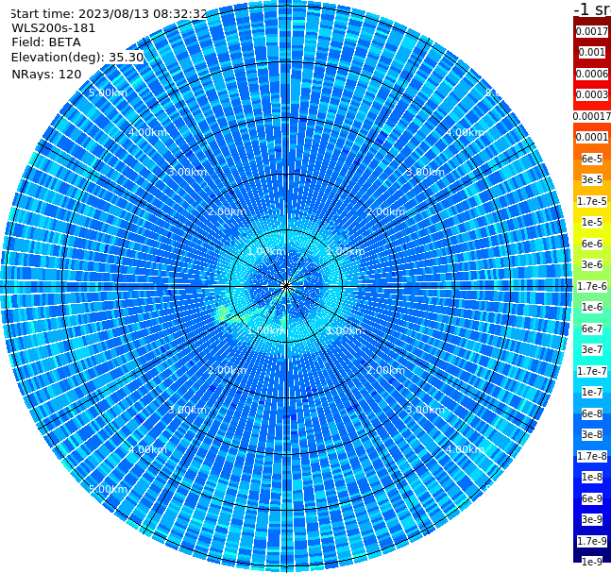Screen dimensions: 611x573
Task: Click the '4.00km' range label in upper-right quadrant
Action: pos(465,132)
